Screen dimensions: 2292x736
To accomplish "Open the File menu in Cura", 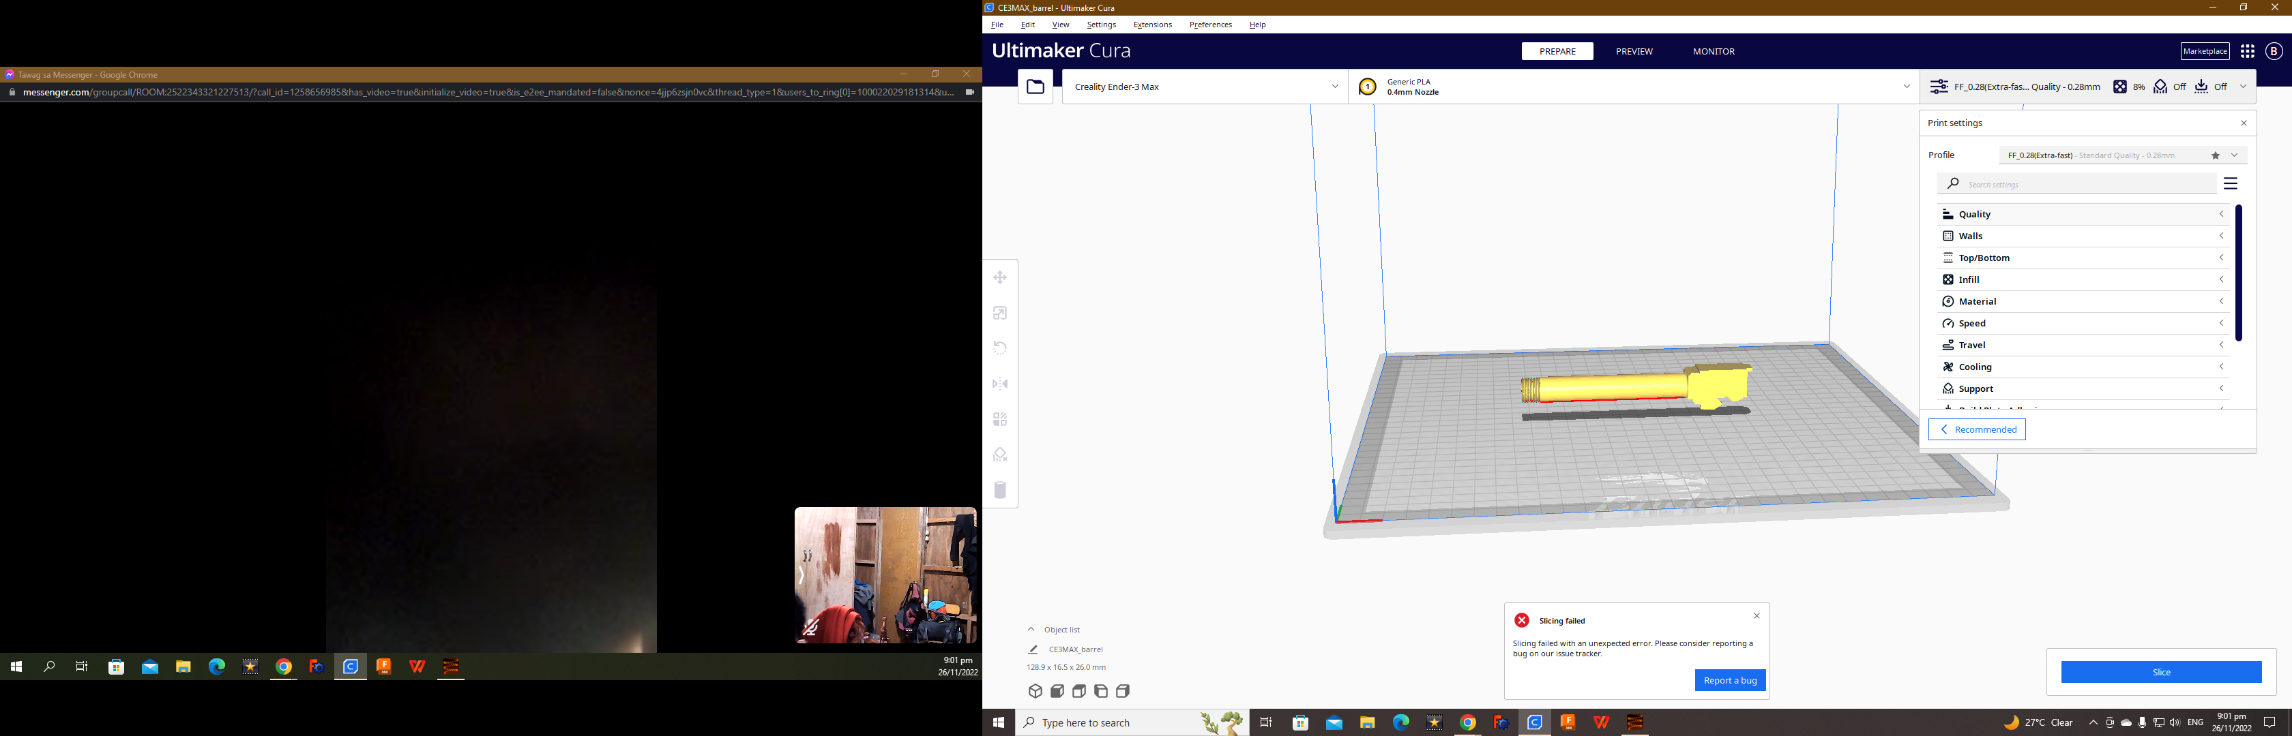I will pos(997,25).
